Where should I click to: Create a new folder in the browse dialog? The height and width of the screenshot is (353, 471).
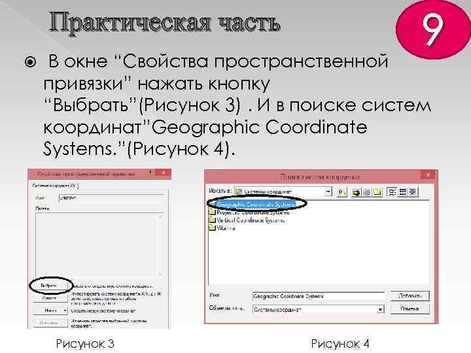(x=377, y=192)
